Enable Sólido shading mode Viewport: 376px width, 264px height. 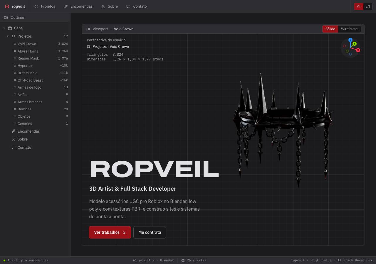click(330, 29)
